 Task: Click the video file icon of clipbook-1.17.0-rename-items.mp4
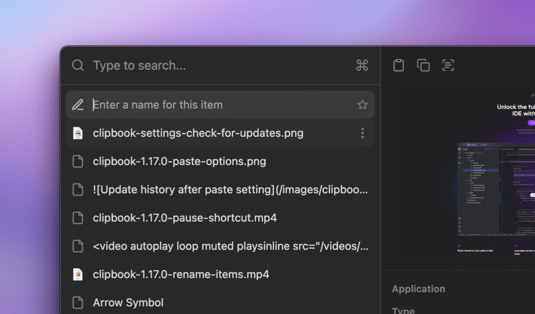click(78, 275)
